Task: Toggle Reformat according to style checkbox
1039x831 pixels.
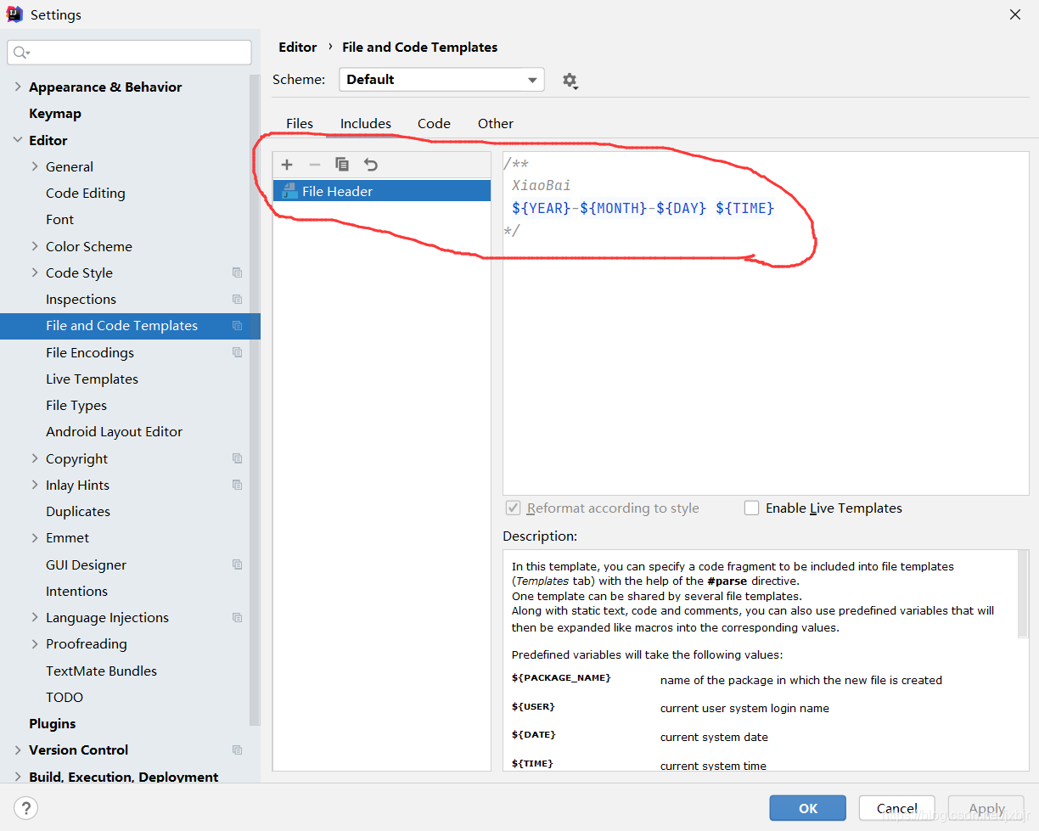Action: click(x=513, y=508)
